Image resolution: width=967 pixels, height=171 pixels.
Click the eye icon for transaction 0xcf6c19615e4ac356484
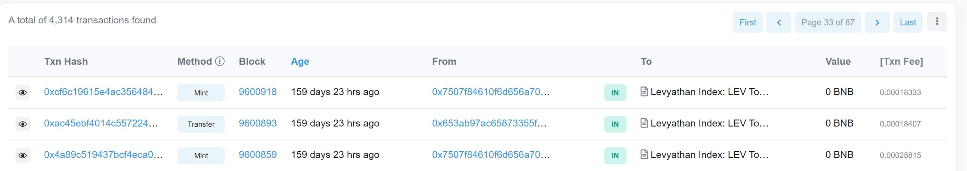[x=23, y=92]
